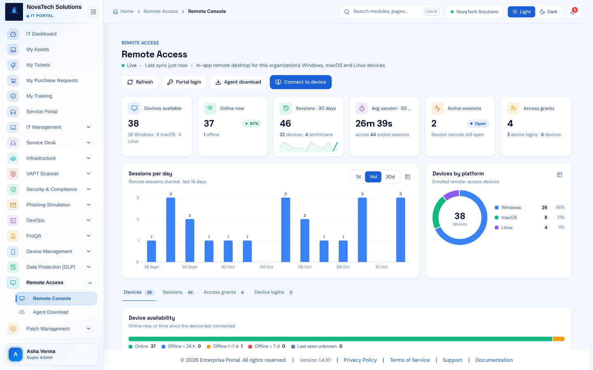
Task: Click the Agent download button
Action: [238, 82]
